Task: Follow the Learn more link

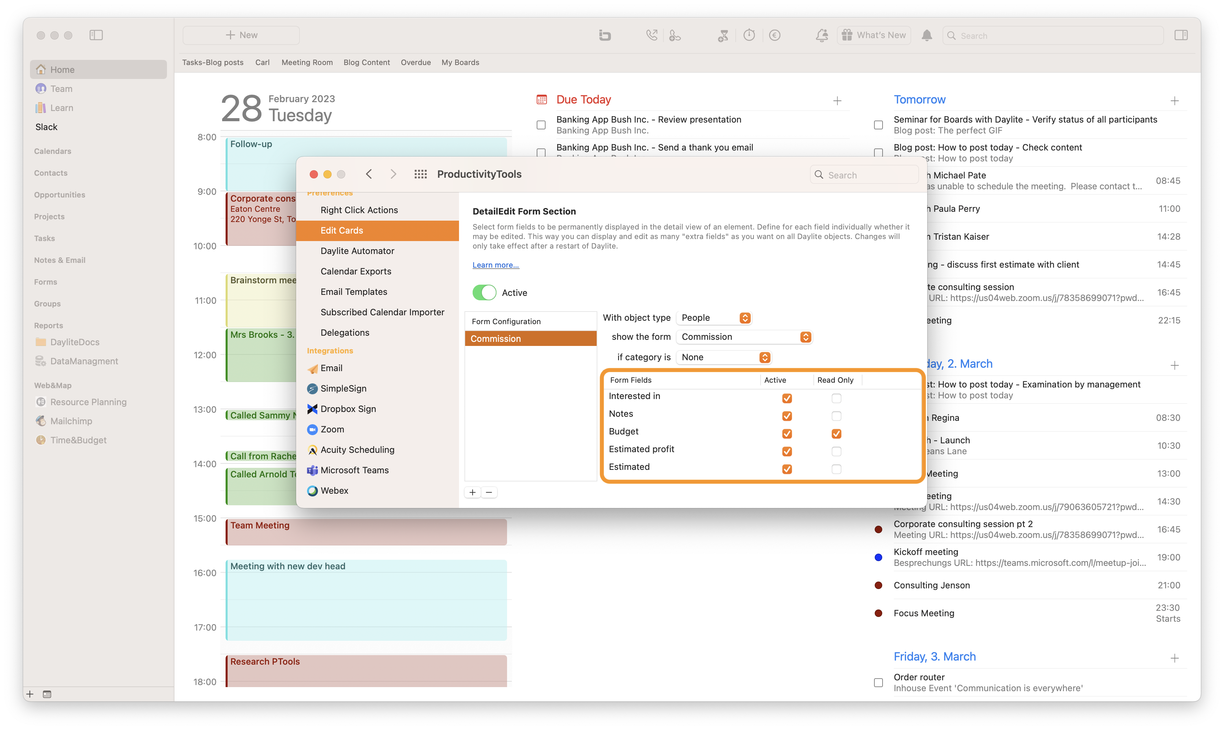Action: pos(495,265)
